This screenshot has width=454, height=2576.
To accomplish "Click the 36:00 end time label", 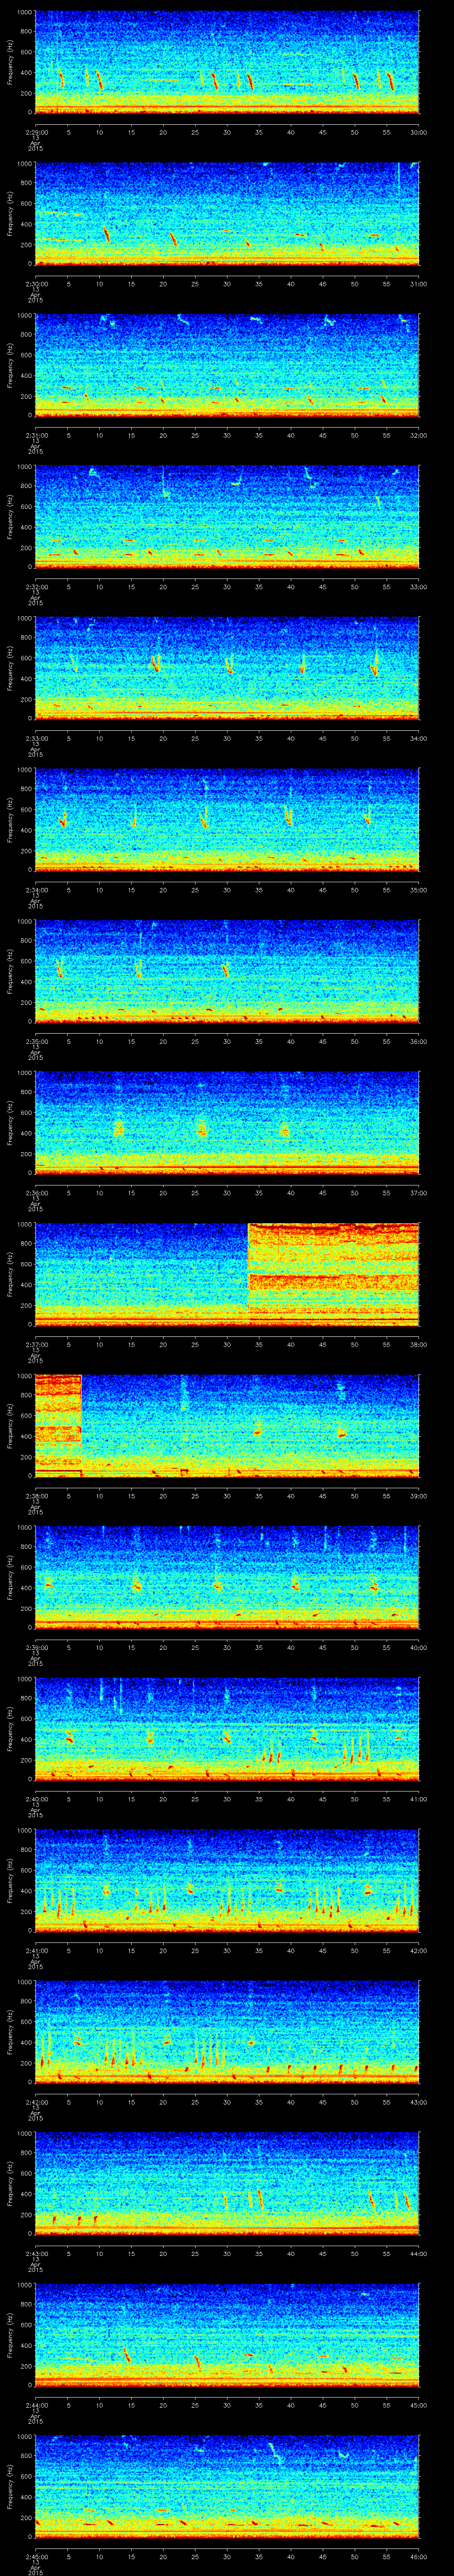I will [418, 1042].
